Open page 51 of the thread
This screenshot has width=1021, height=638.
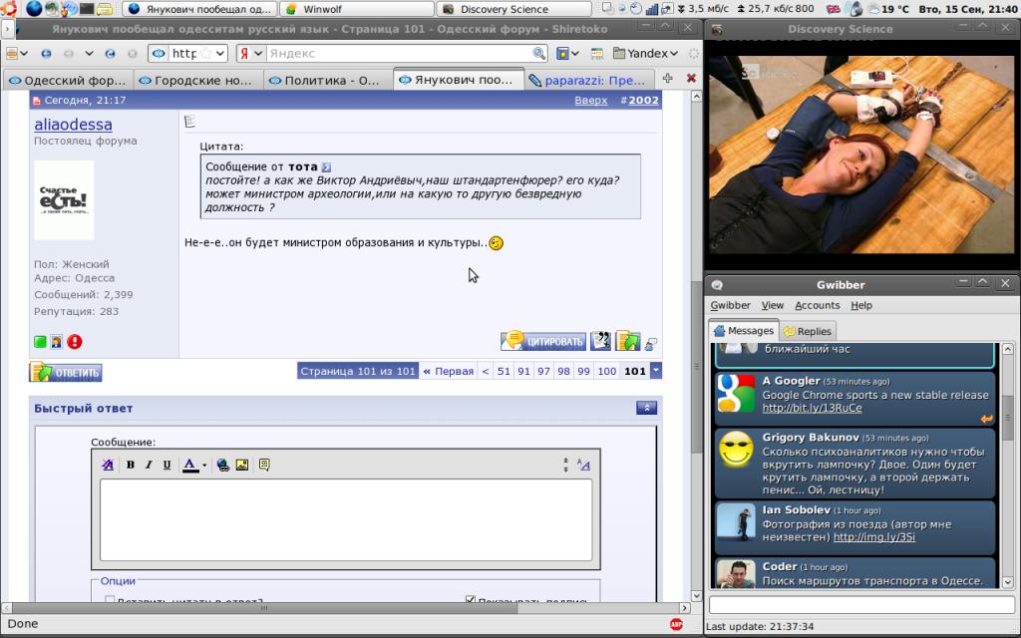point(504,371)
